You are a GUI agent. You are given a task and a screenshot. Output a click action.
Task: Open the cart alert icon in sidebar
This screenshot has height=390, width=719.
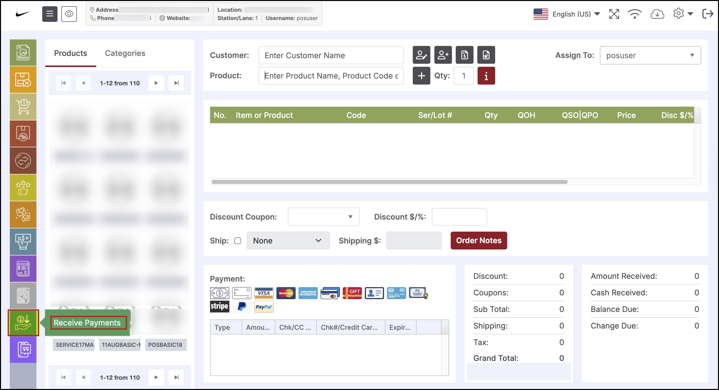tap(23, 106)
